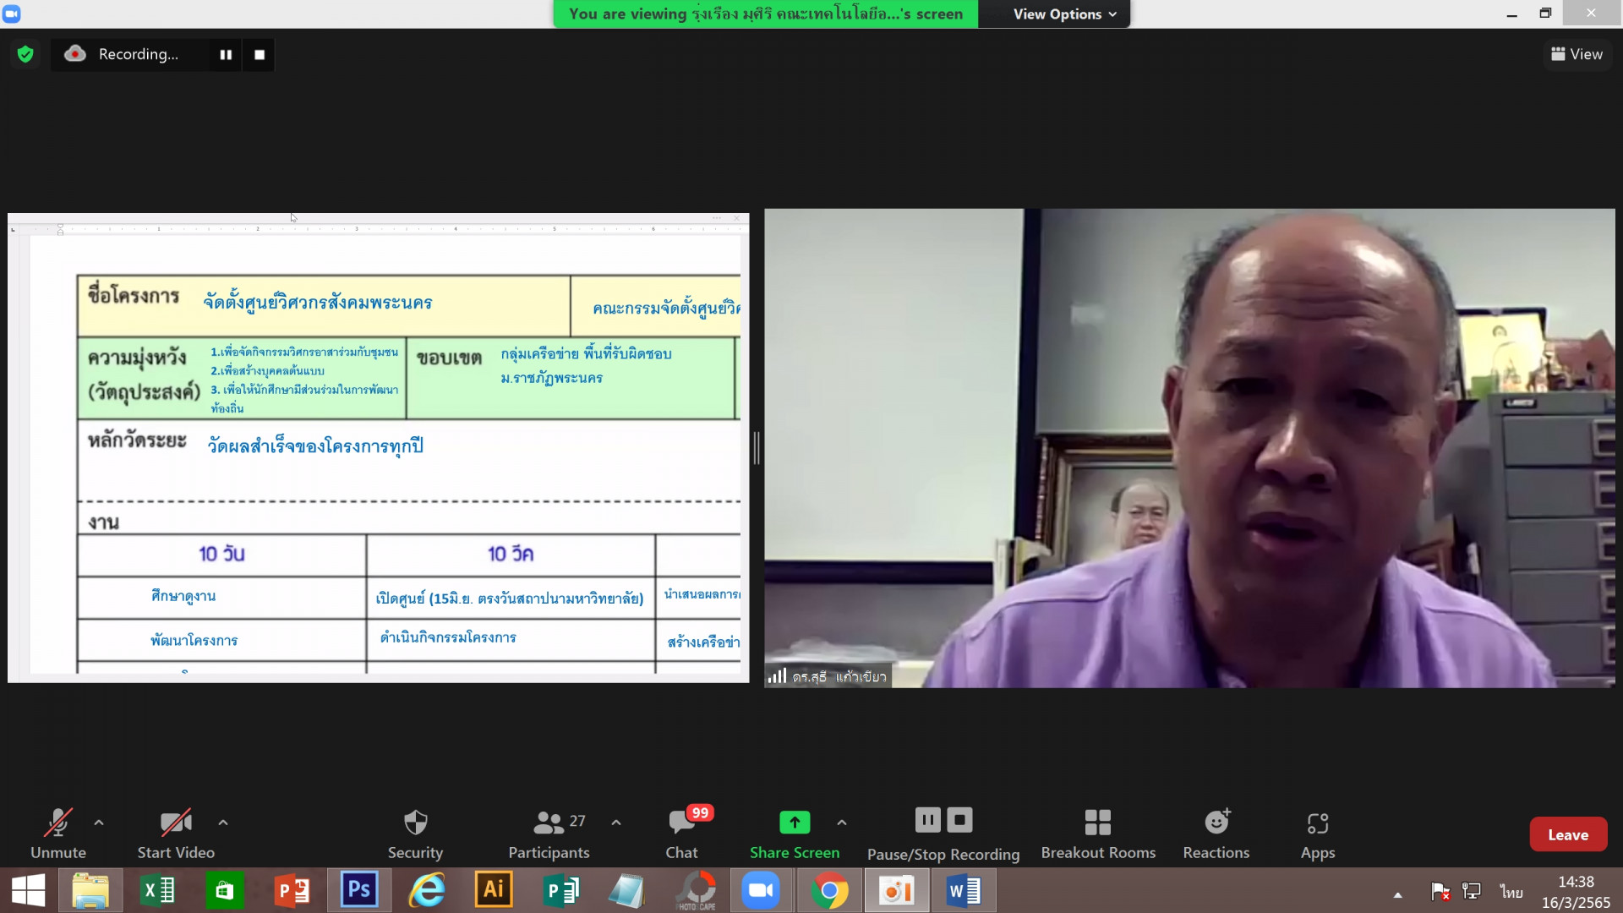
Task: Pause recording from bottom toolbar
Action: (x=927, y=820)
